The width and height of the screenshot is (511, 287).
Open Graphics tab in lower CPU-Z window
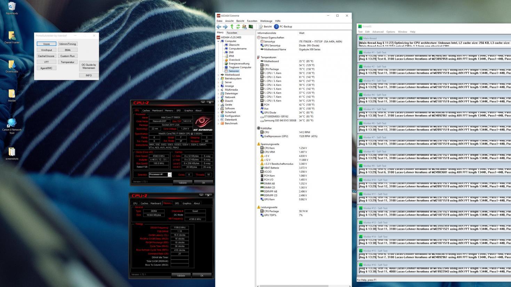click(187, 203)
